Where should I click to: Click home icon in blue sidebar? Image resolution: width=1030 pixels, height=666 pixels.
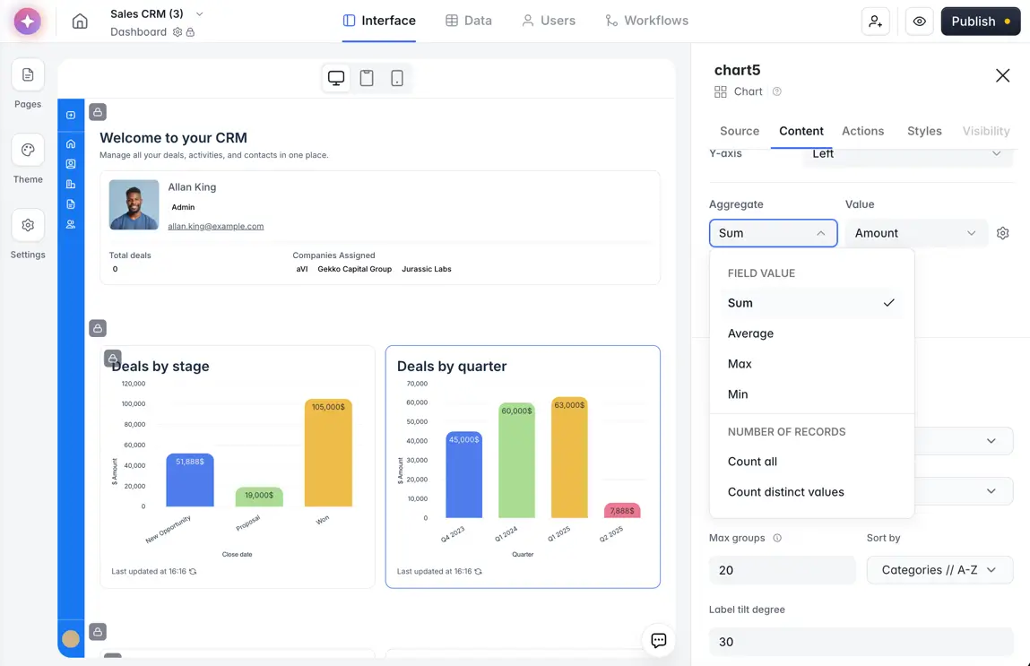(x=71, y=143)
